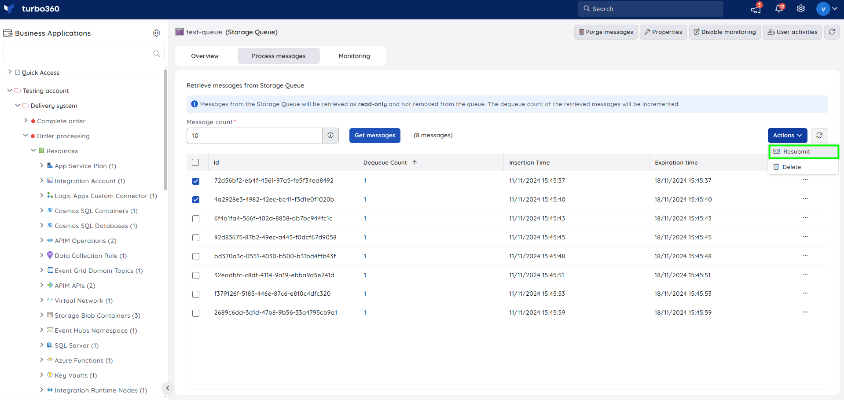The image size is (844, 400).
Task: Uncheck message 72d56bf2 checkbox
Action: pos(196,181)
